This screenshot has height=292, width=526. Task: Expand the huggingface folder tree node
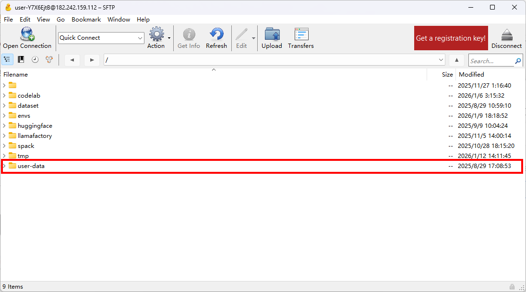coord(4,126)
